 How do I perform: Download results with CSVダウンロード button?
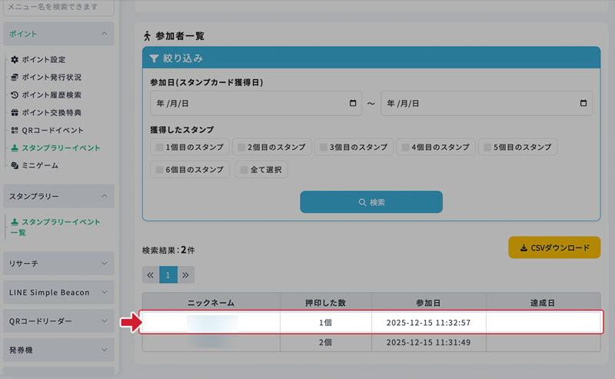point(554,248)
